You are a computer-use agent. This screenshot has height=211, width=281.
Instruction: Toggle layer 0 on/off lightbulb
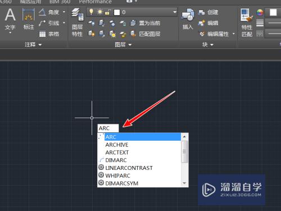click(91, 12)
